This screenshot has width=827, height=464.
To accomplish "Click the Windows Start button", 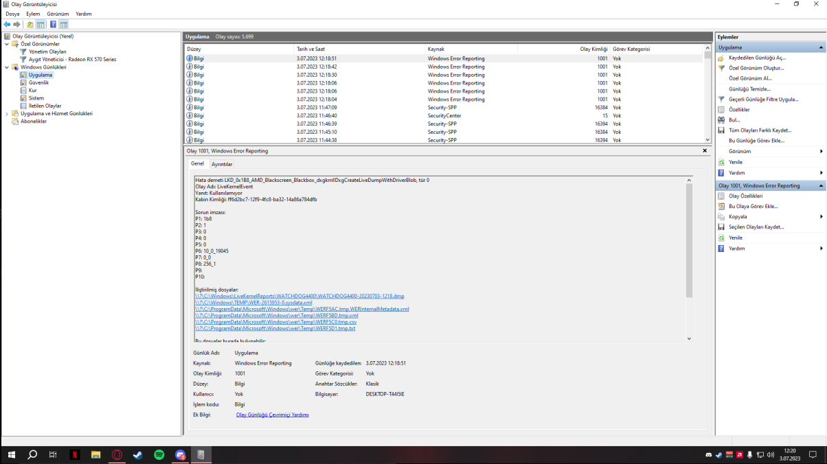I will pyautogui.click(x=11, y=455).
